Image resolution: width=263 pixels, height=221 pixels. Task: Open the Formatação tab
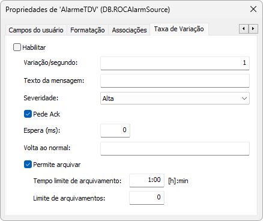88,30
